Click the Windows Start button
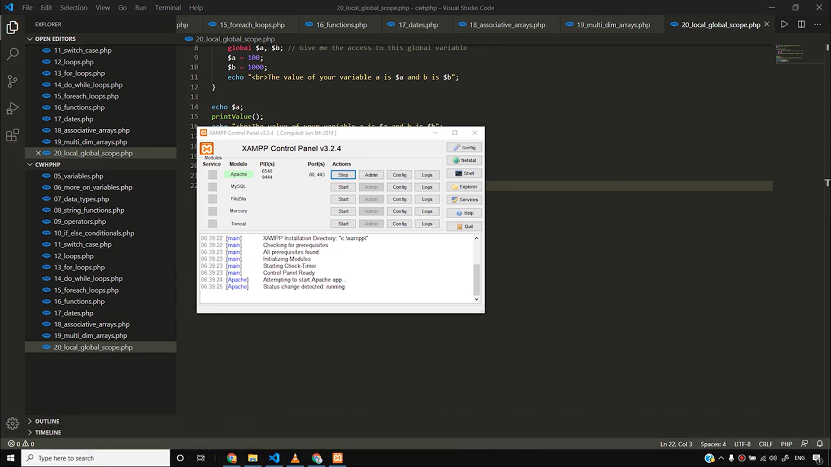831x467 pixels. tap(10, 458)
